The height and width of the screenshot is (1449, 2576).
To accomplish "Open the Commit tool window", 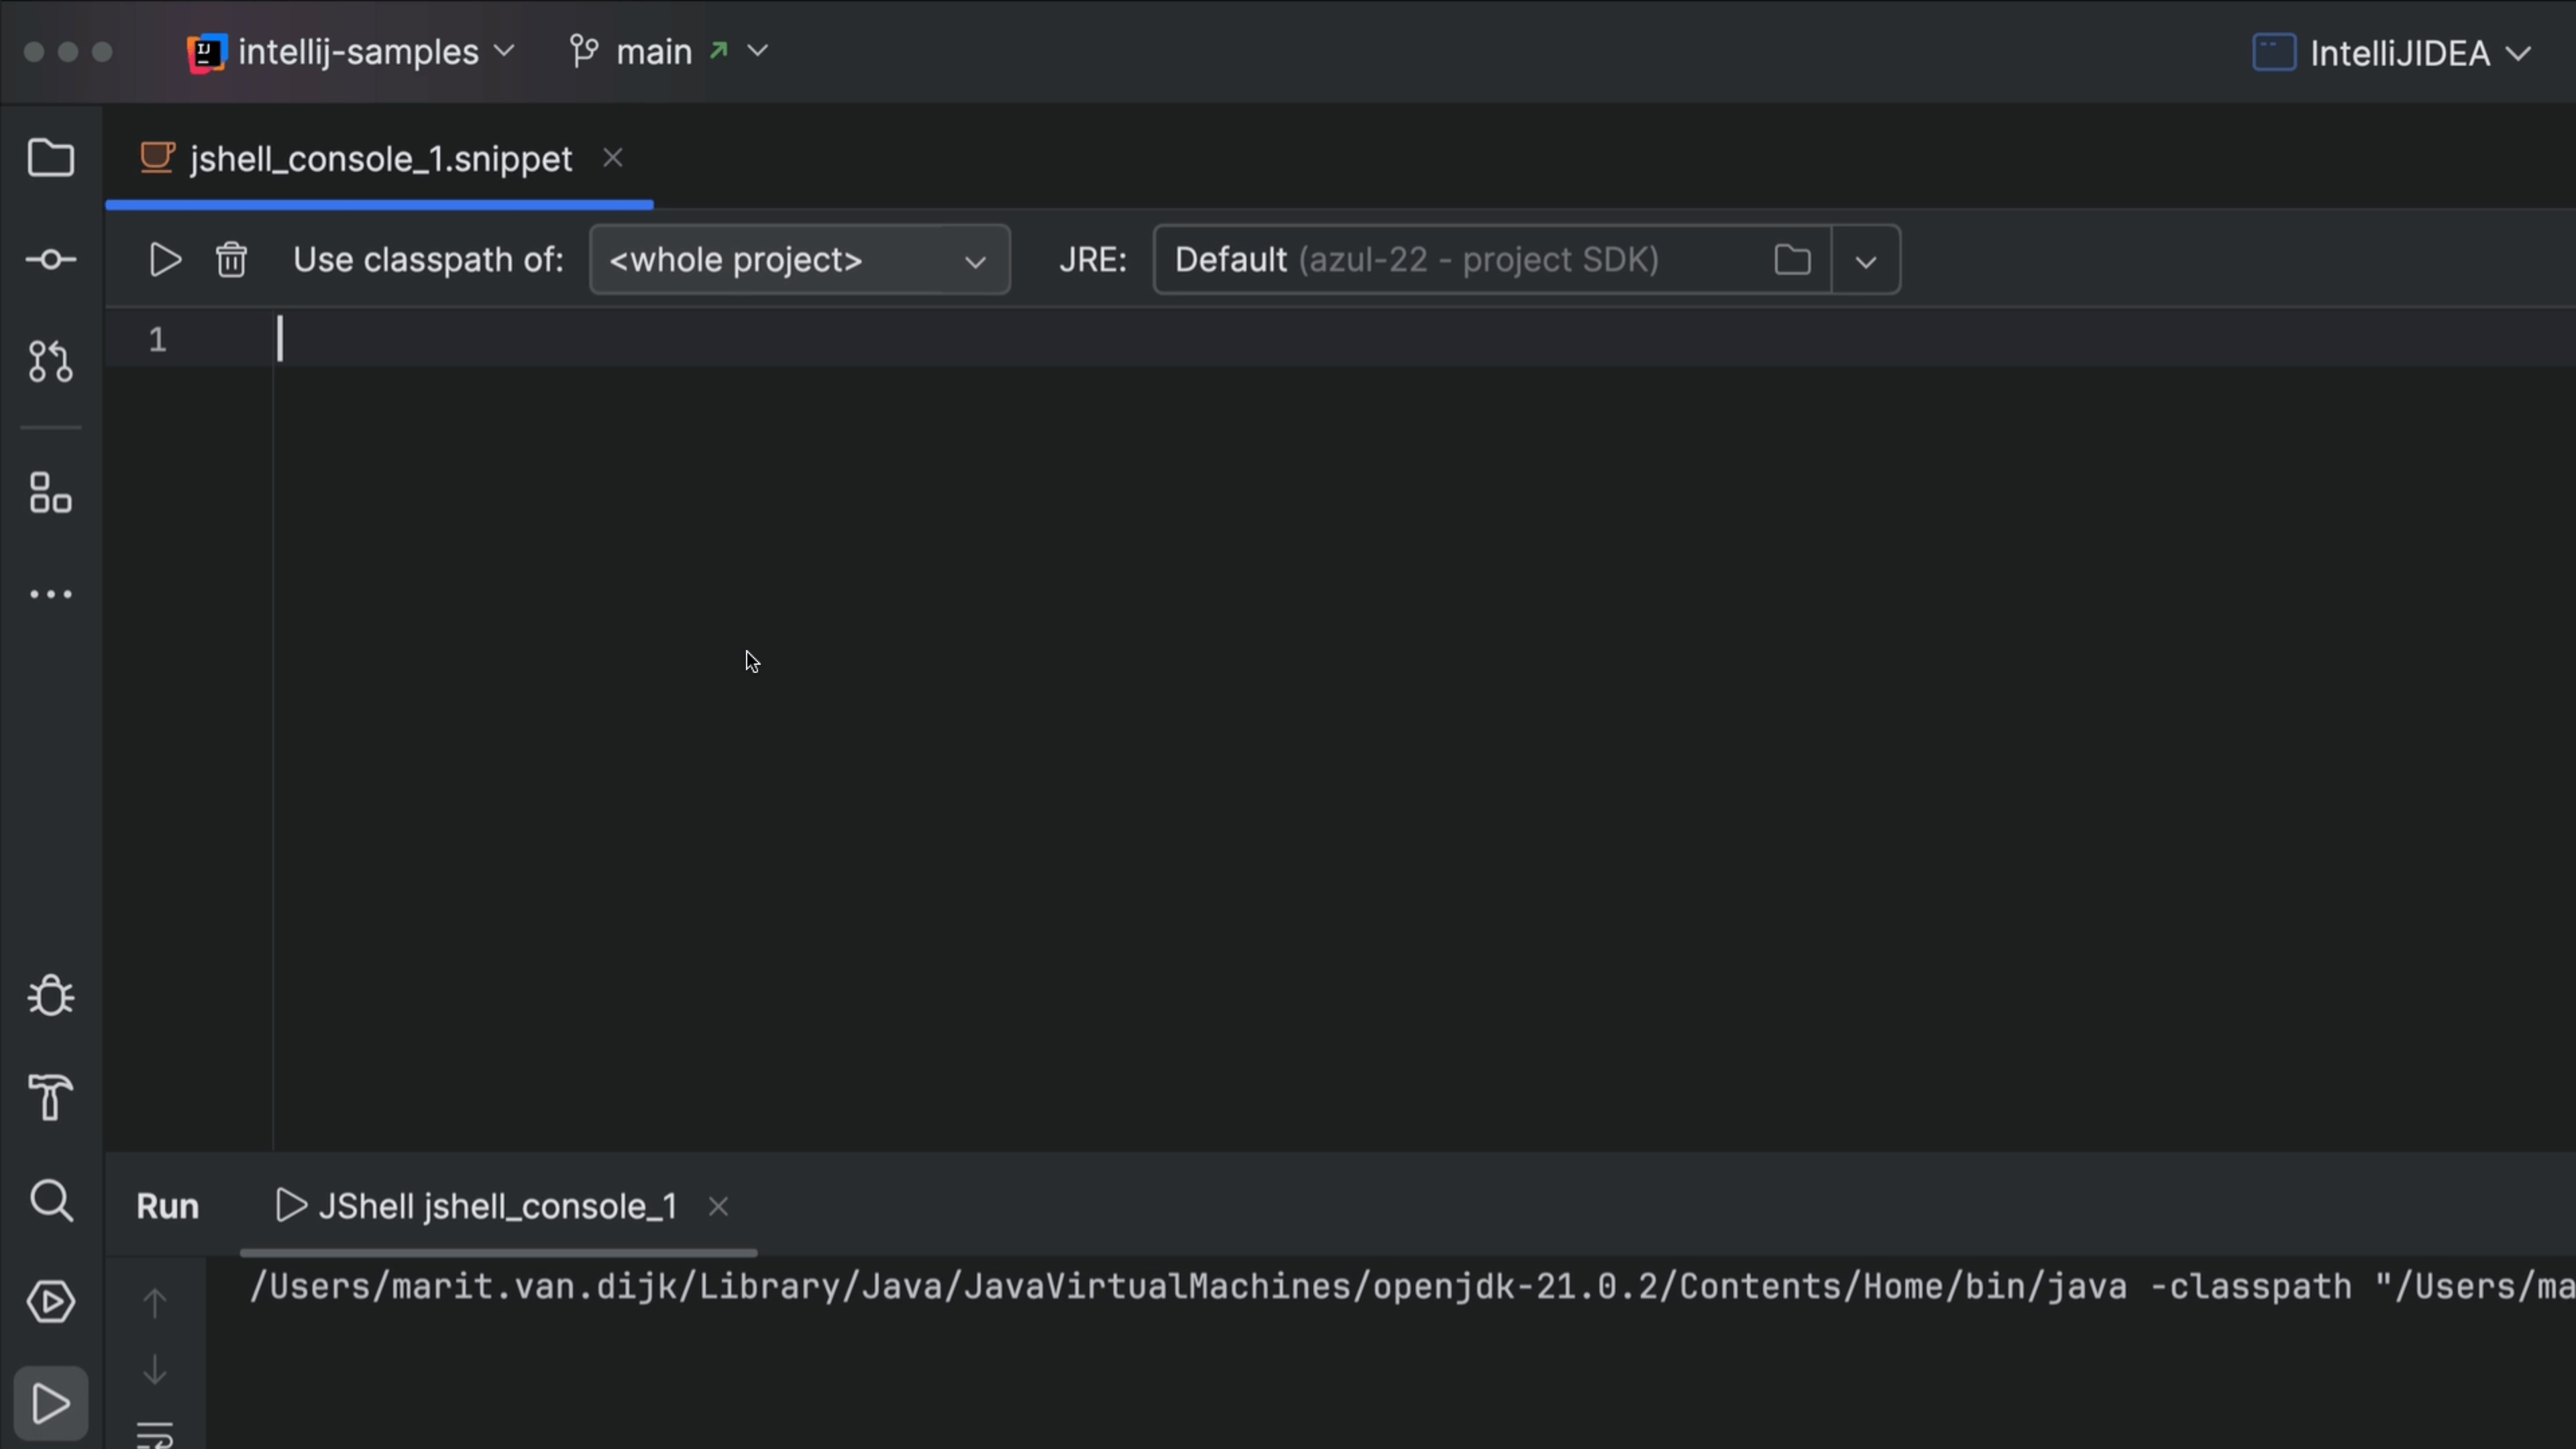I will tap(50, 260).
